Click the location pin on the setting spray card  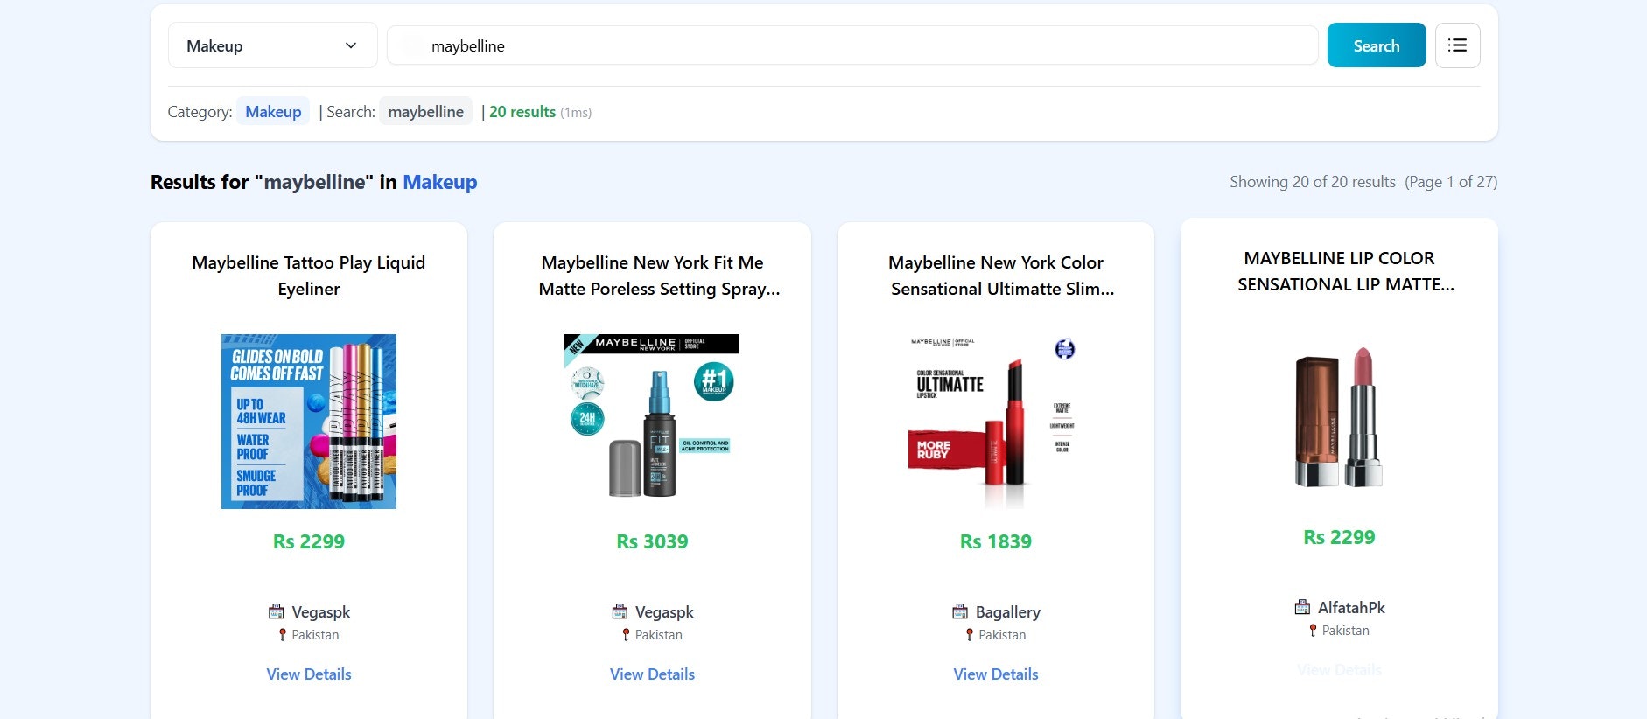(x=626, y=635)
